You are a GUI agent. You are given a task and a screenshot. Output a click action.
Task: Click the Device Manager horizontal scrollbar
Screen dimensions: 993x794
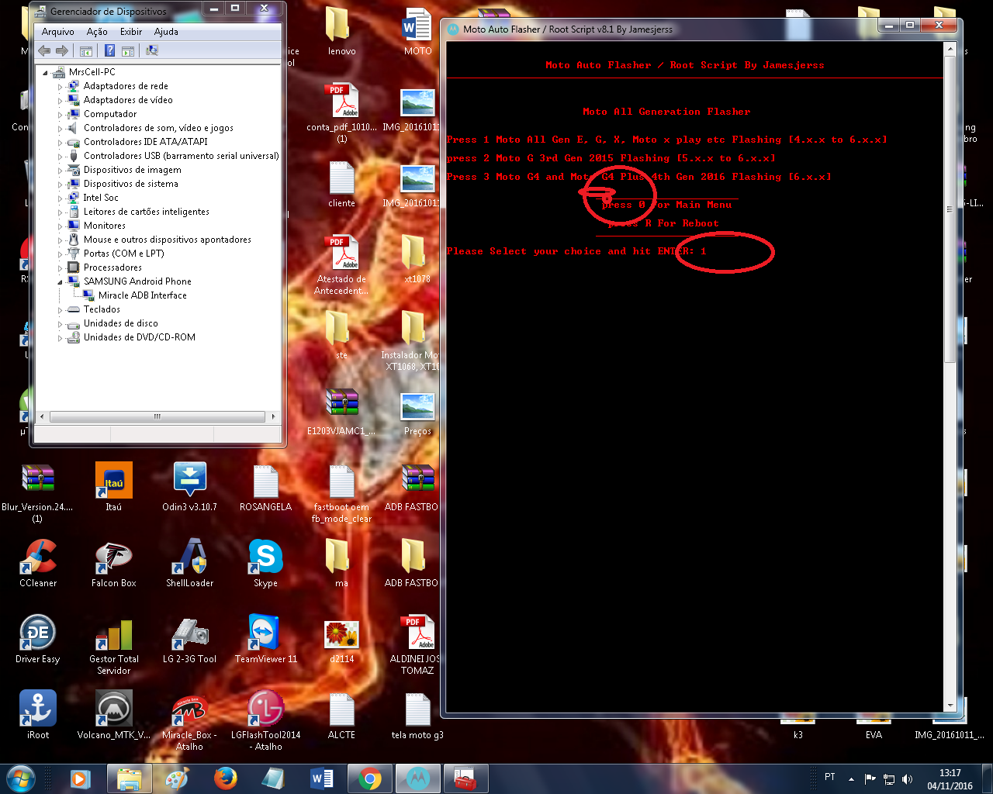click(157, 416)
